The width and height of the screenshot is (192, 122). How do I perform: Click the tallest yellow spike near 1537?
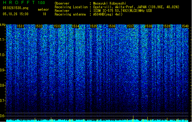[133, 119]
